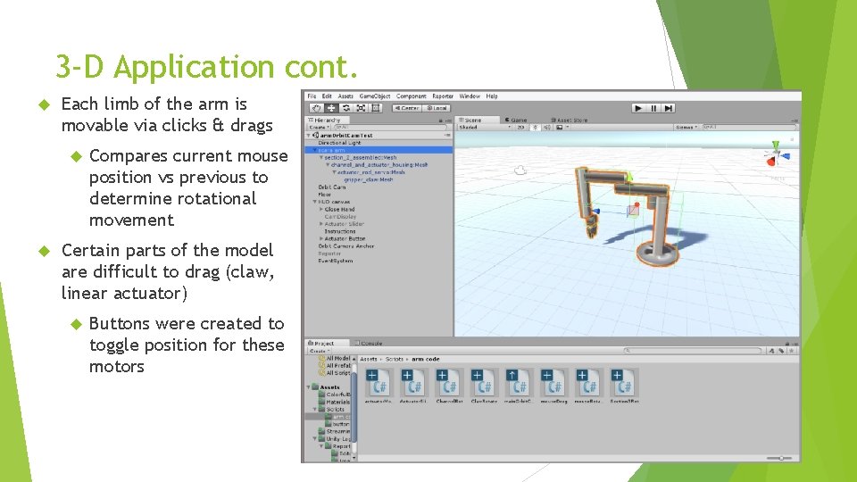Select the mainOrbitC C# script asset
857x482 pixels.
(x=518, y=386)
